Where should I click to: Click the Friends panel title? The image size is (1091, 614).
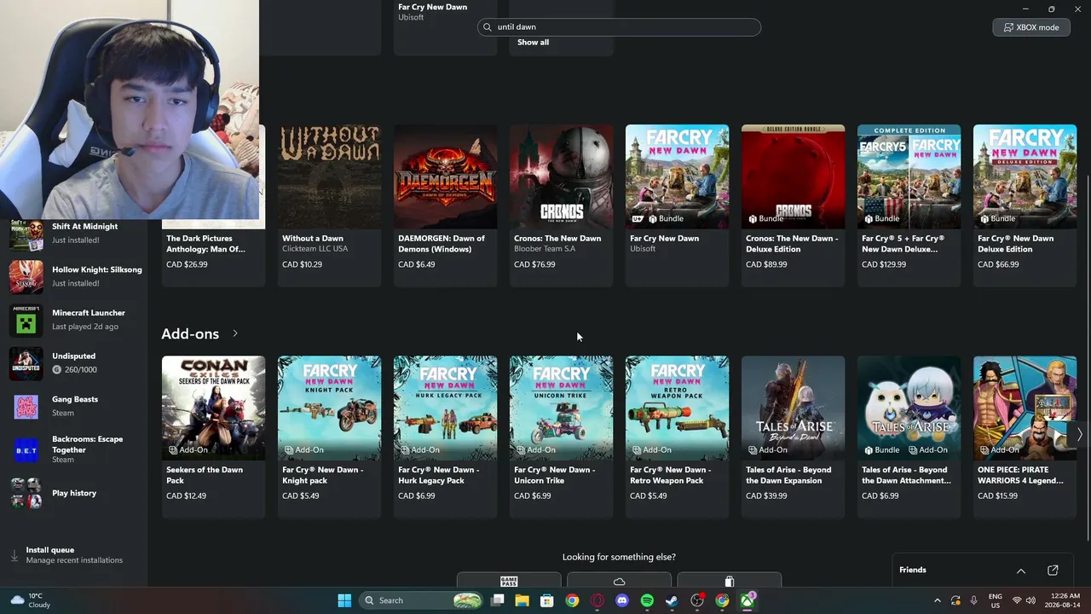pos(913,570)
